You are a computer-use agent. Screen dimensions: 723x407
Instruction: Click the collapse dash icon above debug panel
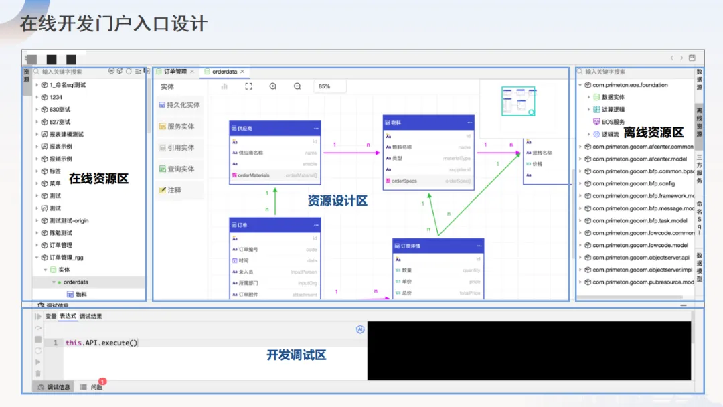pyautogui.click(x=684, y=305)
